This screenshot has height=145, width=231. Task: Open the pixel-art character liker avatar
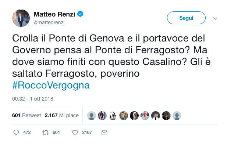(156, 116)
